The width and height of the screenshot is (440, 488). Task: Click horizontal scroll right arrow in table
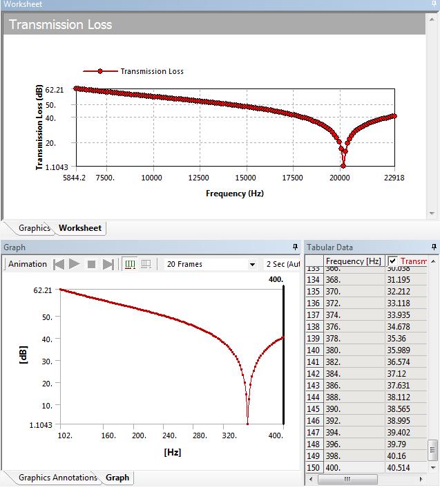pyautogui.click(x=421, y=479)
